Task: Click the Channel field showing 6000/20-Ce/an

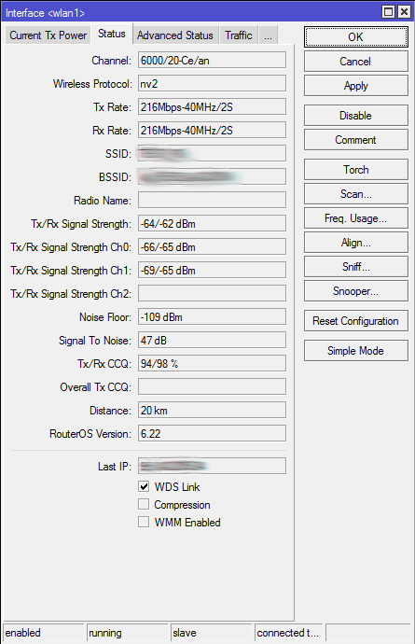Action: (212, 61)
